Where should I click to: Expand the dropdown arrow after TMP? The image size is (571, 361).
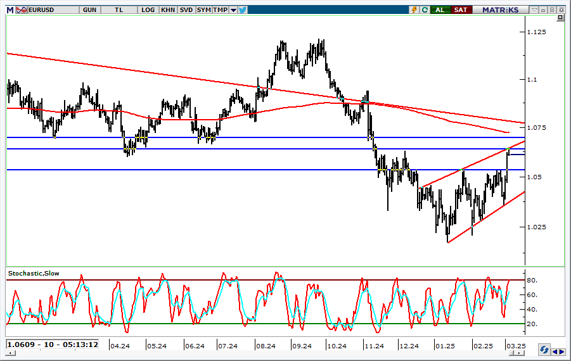[233, 9]
